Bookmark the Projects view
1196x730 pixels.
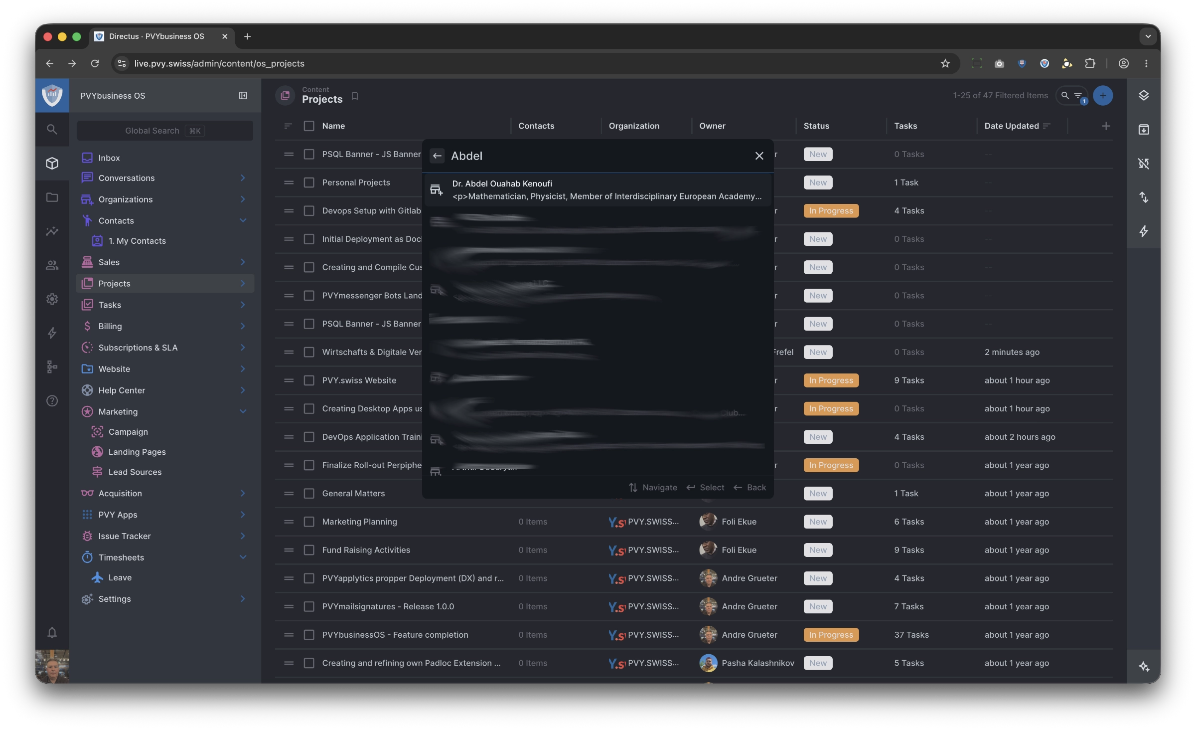point(355,96)
